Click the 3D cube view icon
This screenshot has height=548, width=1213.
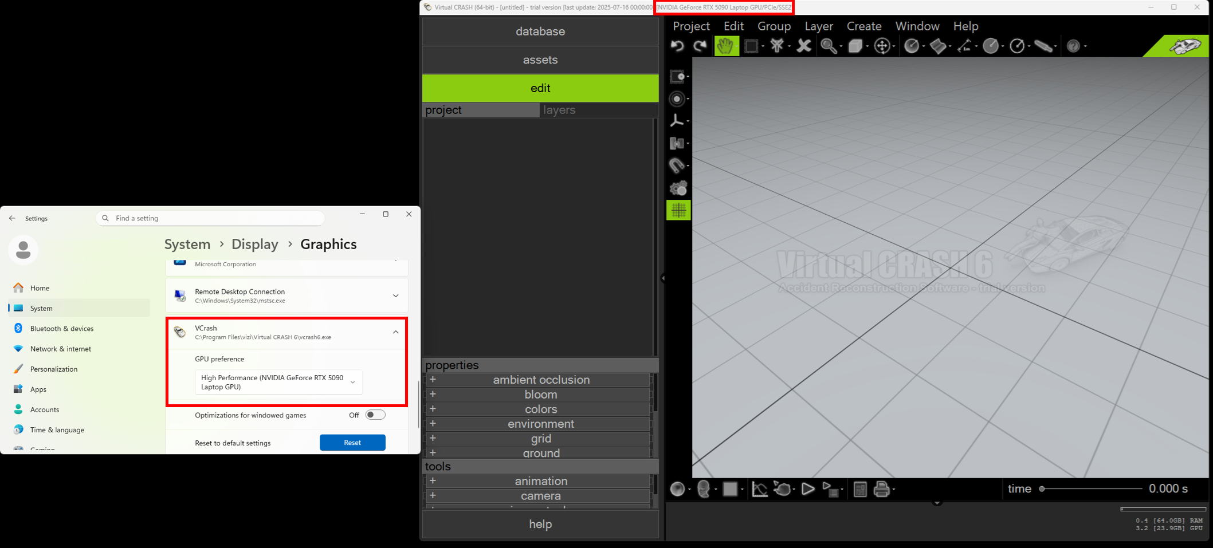(x=855, y=46)
